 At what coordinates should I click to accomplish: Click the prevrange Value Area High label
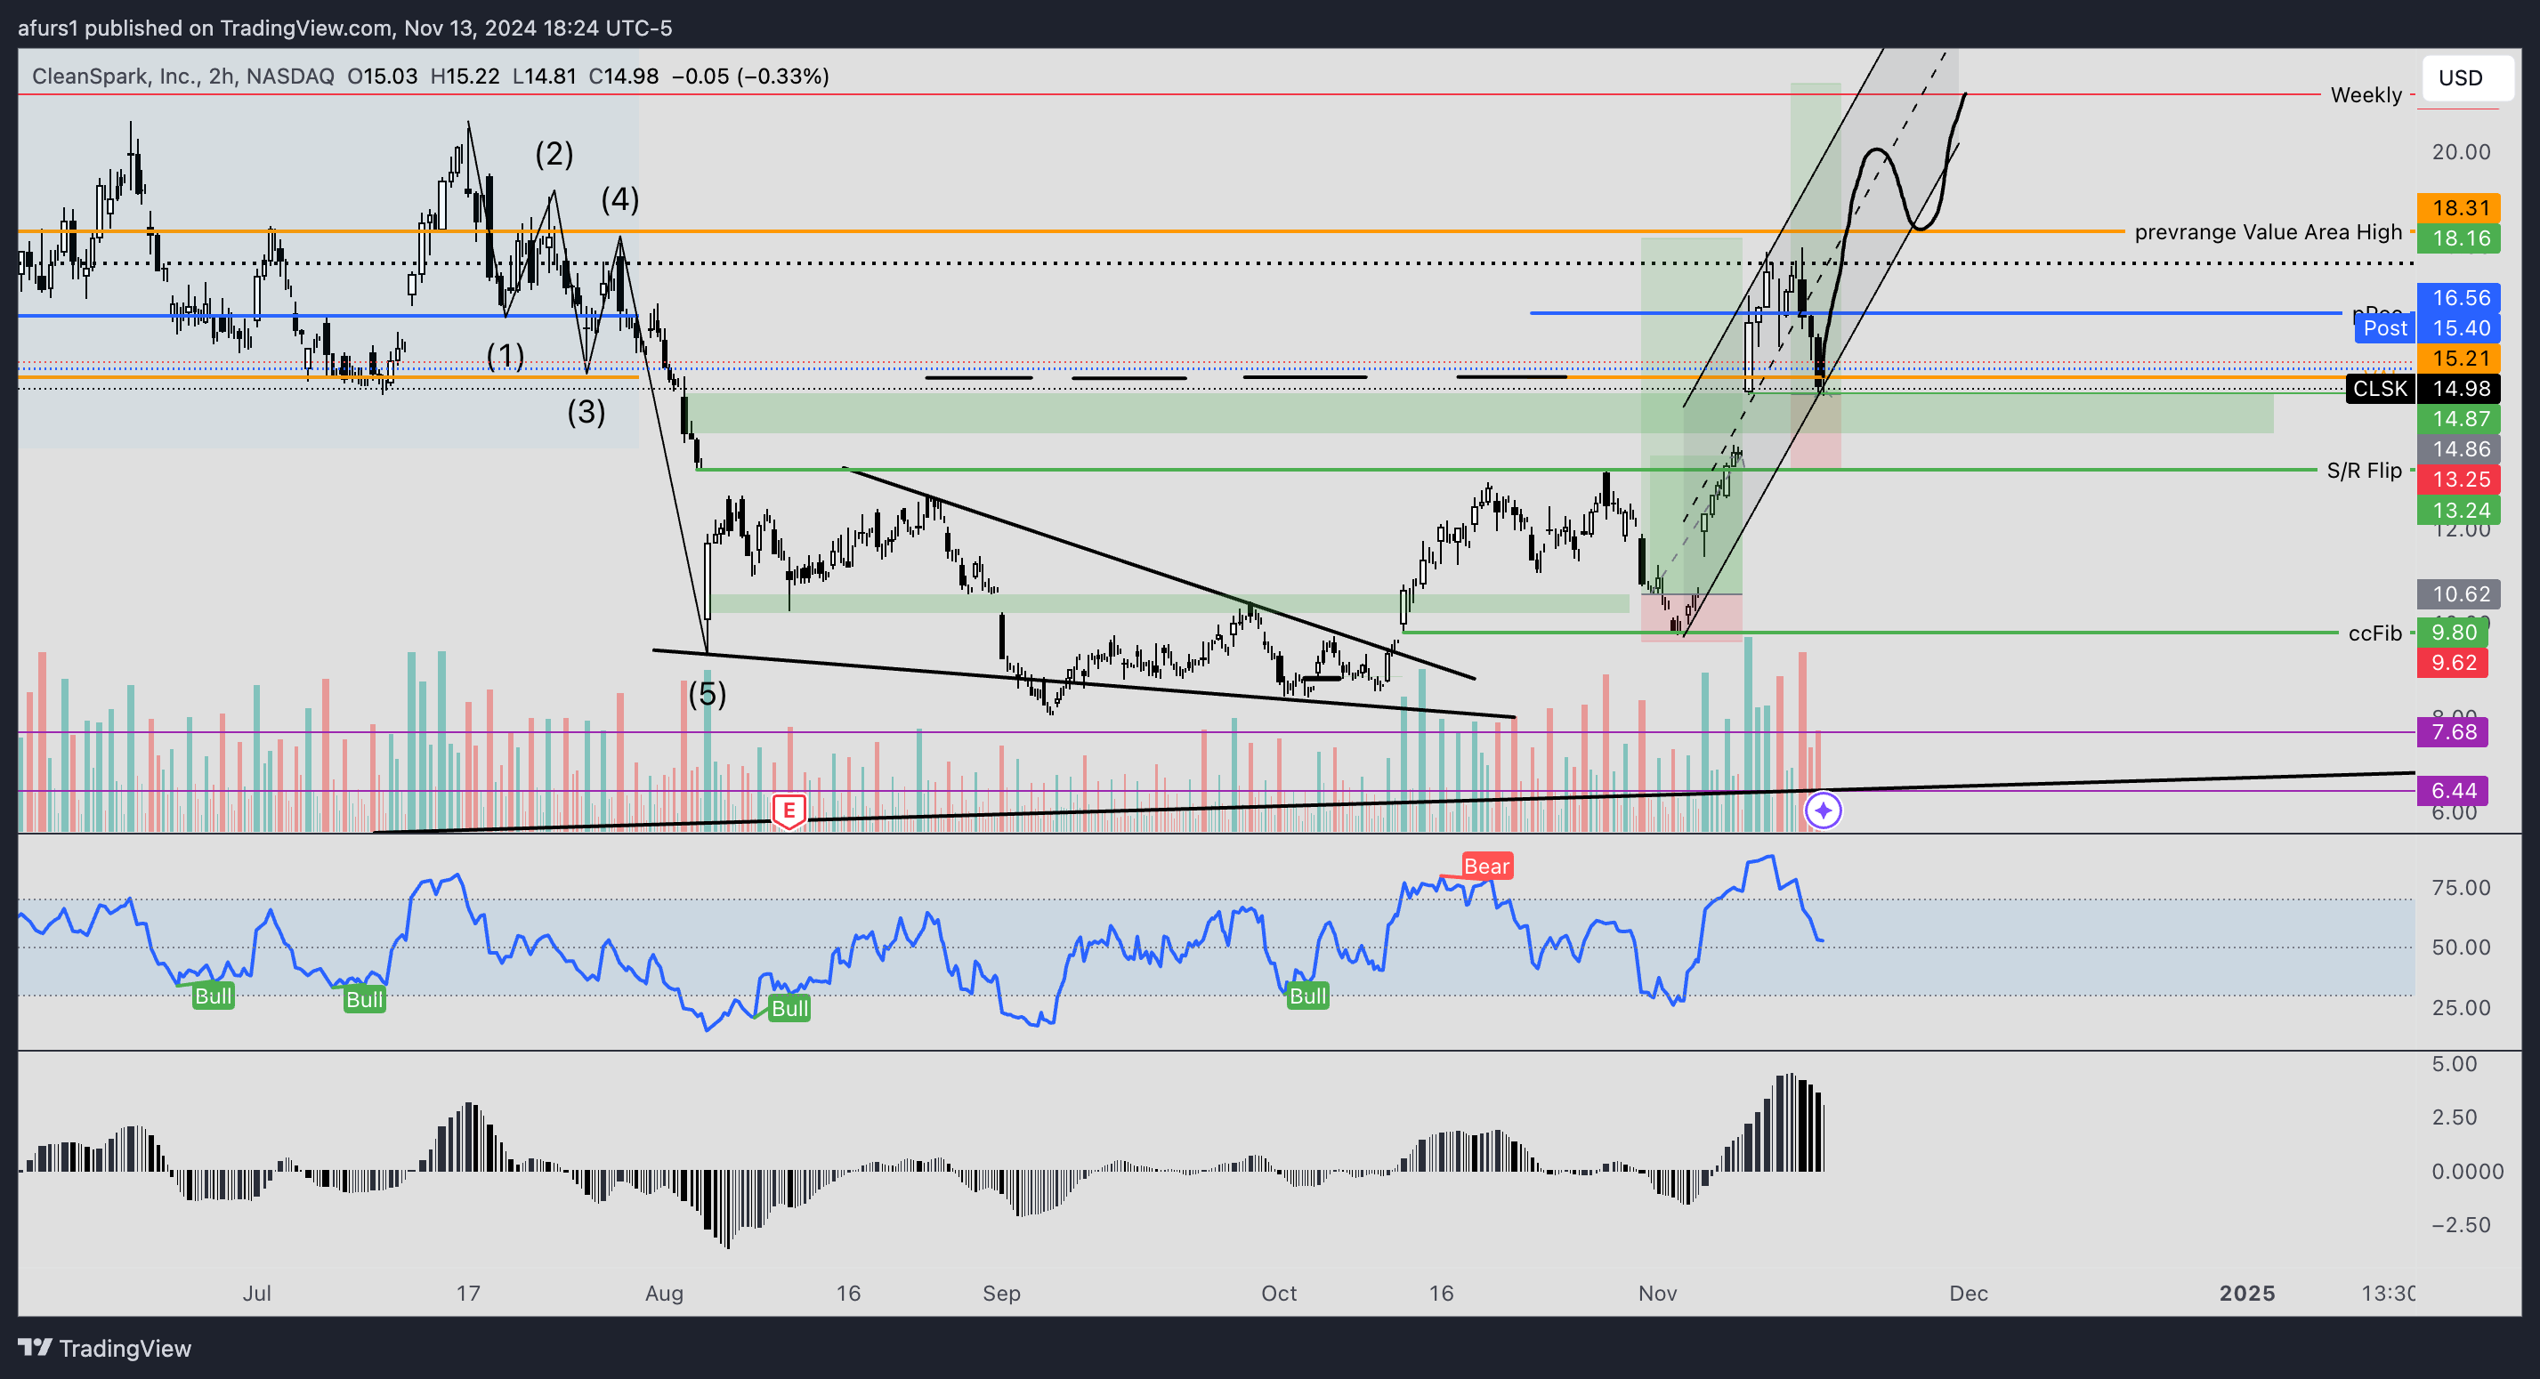pos(2268,232)
